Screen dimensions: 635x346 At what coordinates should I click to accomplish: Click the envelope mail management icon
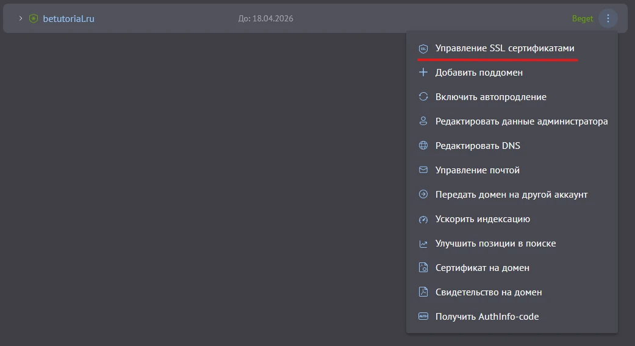pos(423,170)
